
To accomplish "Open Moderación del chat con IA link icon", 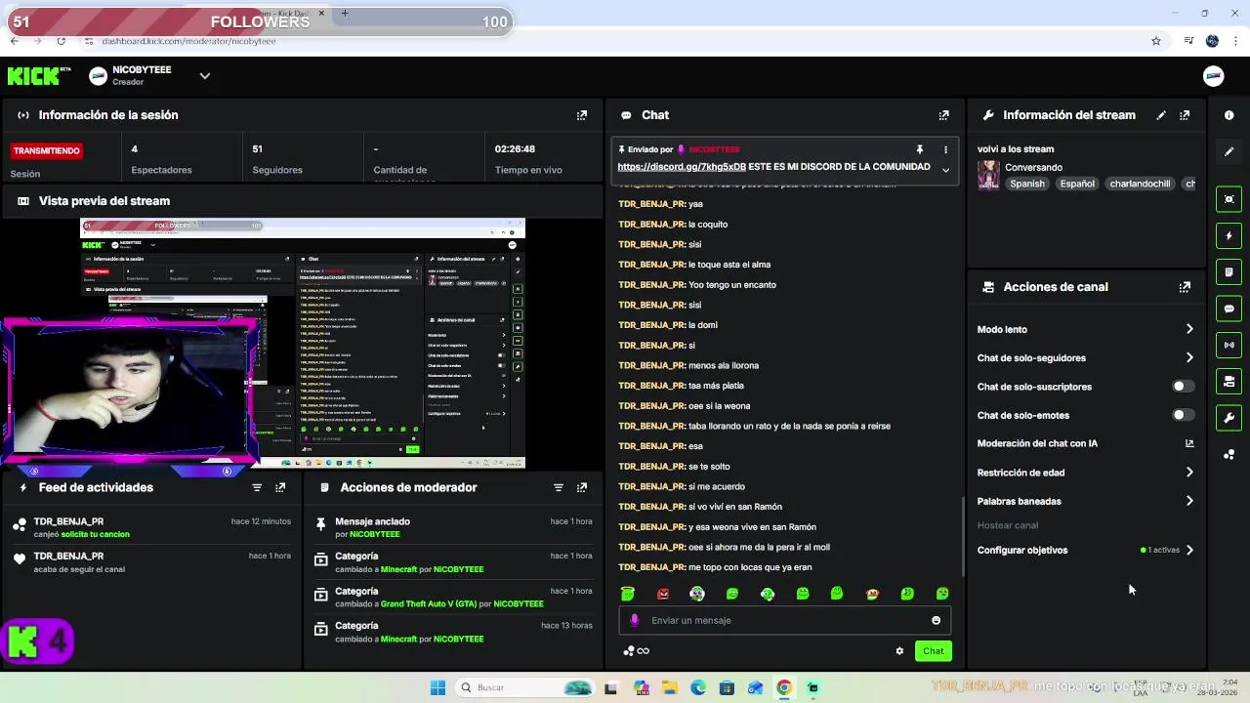I will tap(1189, 443).
